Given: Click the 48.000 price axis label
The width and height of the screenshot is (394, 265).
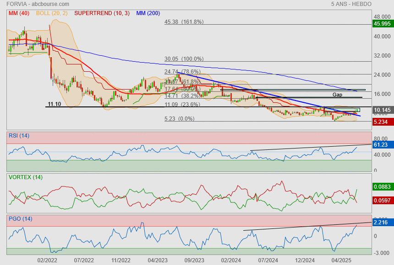Looking at the screenshot, I should [382, 17].
